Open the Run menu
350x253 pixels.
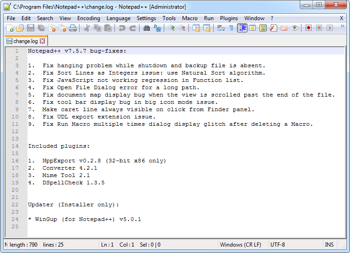[x=209, y=18]
